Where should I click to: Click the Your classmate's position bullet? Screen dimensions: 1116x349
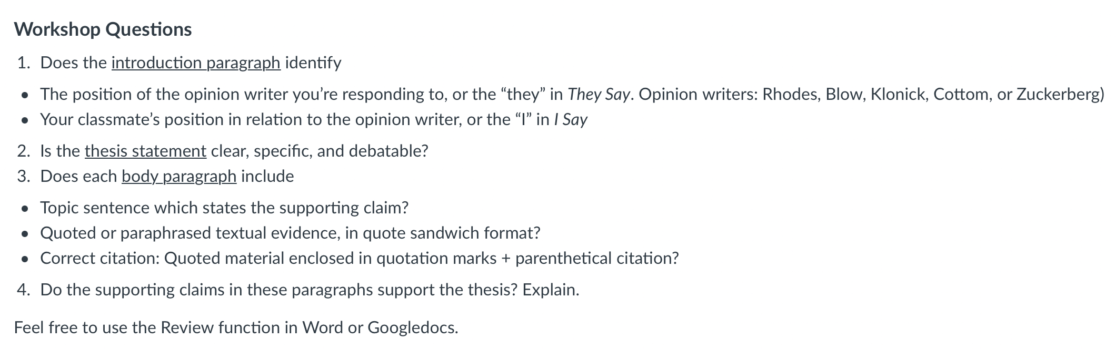tap(314, 120)
